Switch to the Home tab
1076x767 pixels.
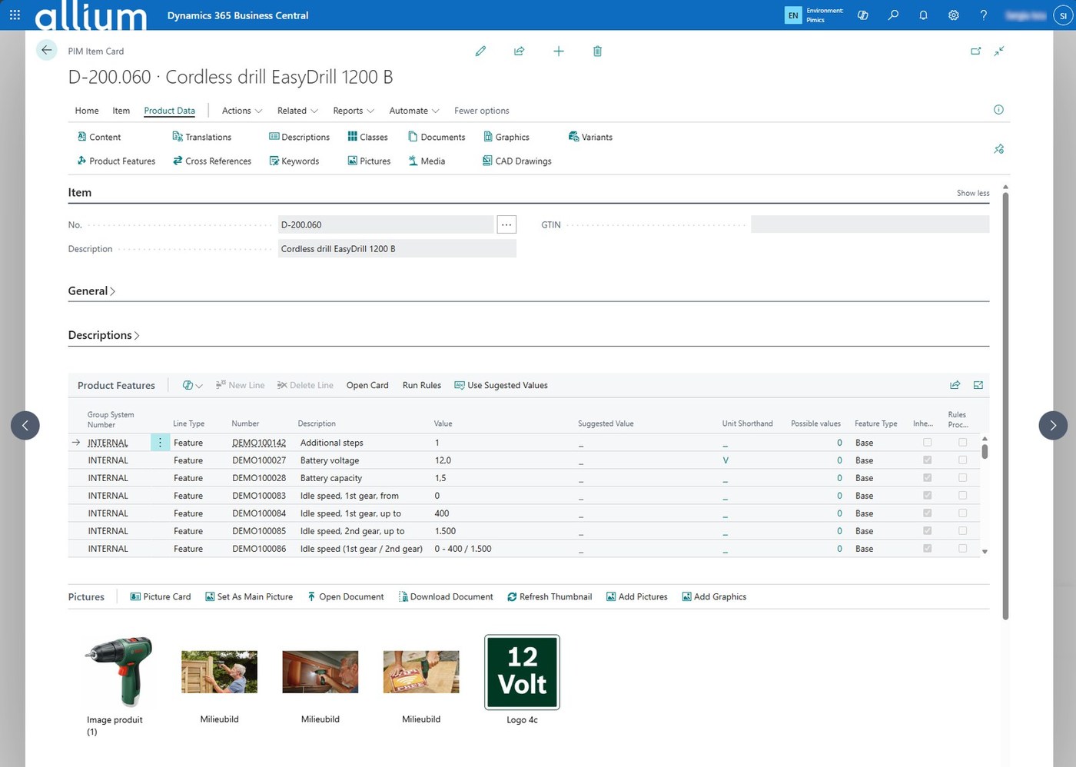[x=87, y=111]
